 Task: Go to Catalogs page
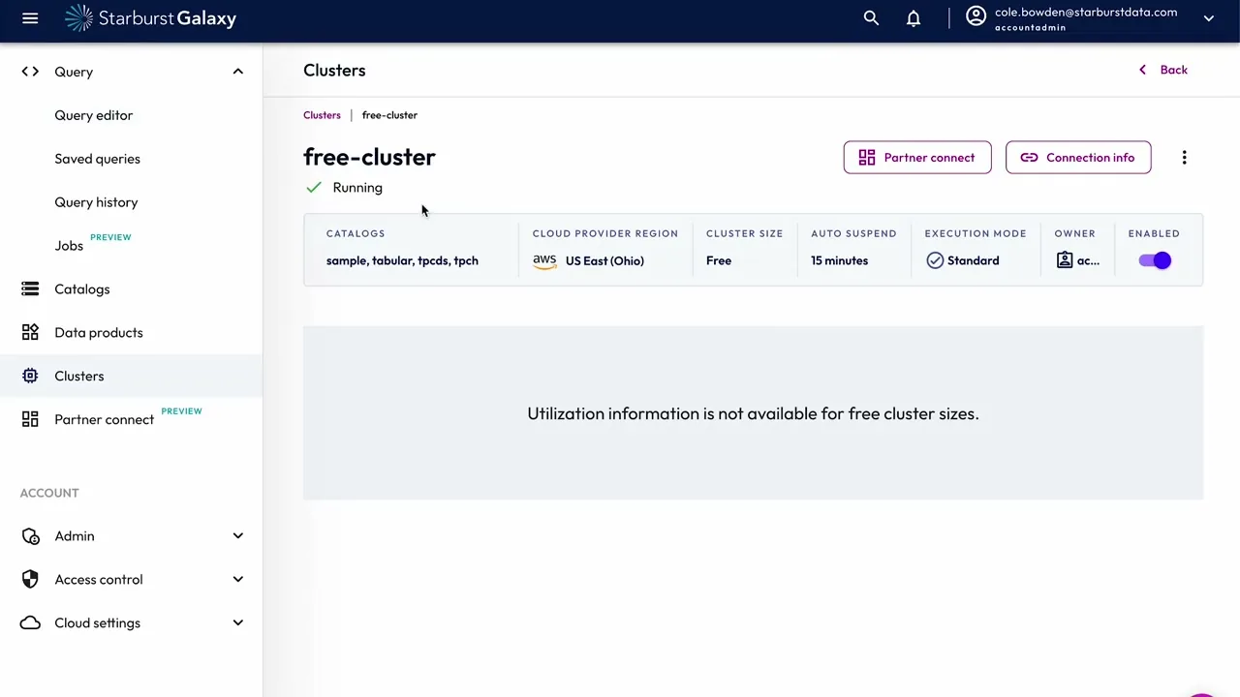(x=82, y=289)
